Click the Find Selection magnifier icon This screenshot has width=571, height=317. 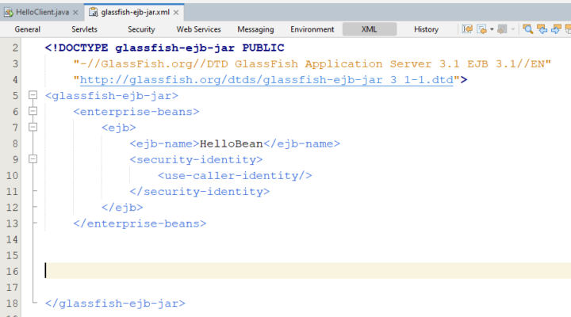(x=527, y=29)
